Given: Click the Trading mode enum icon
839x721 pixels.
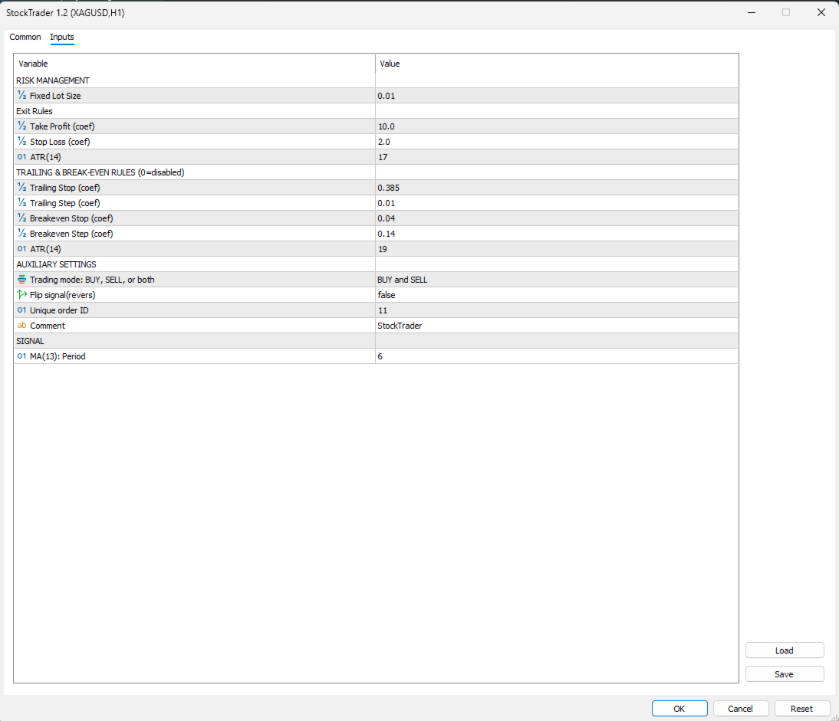Looking at the screenshot, I should [22, 280].
